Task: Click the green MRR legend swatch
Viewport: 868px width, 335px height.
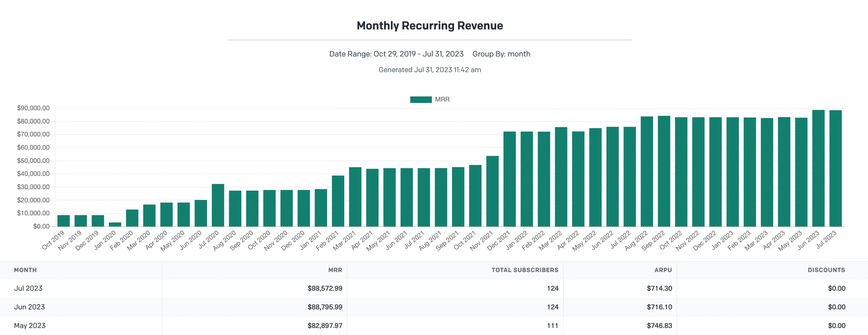Action: click(x=420, y=99)
